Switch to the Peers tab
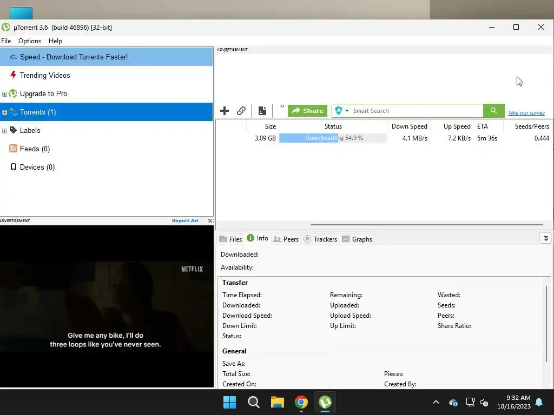Image resolution: width=554 pixels, height=415 pixels. pyautogui.click(x=286, y=239)
